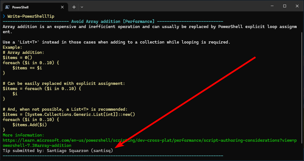This screenshot has width=304, height=161.
Task: Expand the new tab profile dropdown
Action: click(x=82, y=7)
